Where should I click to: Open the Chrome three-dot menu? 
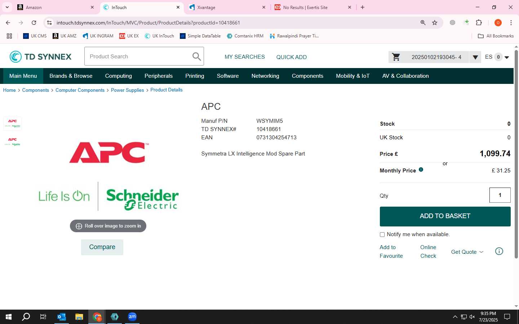(x=511, y=23)
